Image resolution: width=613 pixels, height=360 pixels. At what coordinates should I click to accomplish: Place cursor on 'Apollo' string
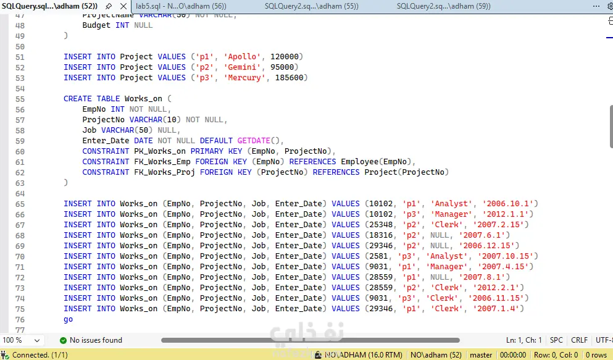(x=242, y=57)
